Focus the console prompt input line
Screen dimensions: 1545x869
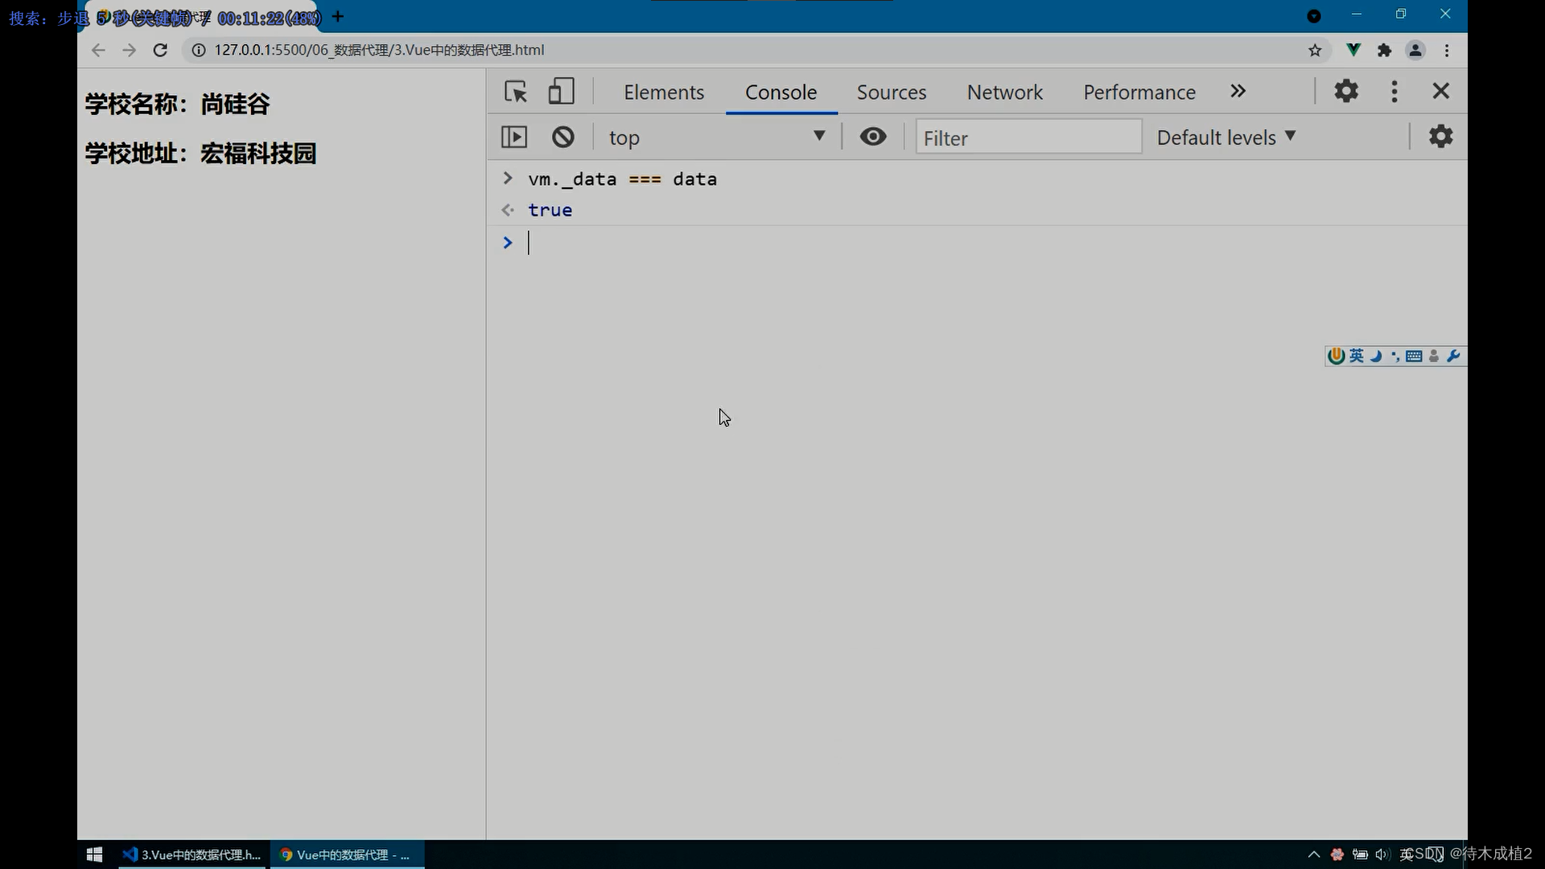click(x=977, y=242)
